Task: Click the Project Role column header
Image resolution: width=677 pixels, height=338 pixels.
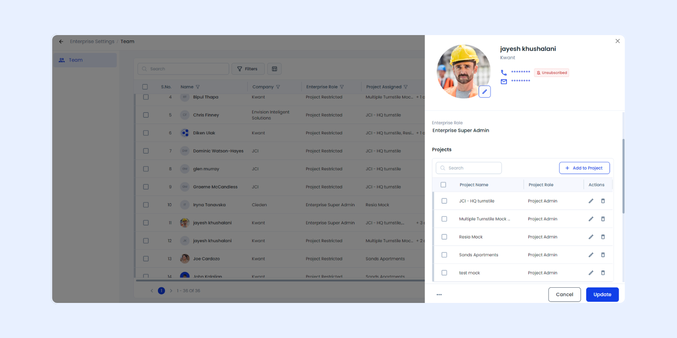Action: coord(541,185)
